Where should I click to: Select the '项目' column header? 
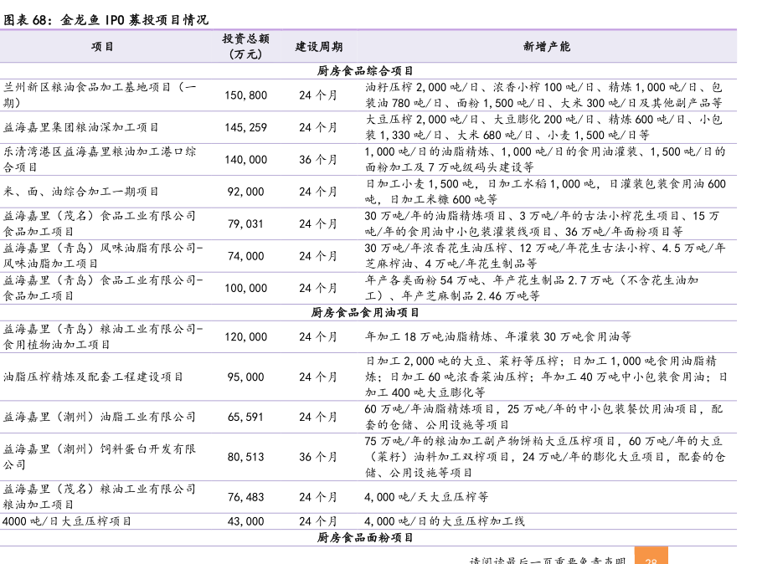tap(102, 46)
